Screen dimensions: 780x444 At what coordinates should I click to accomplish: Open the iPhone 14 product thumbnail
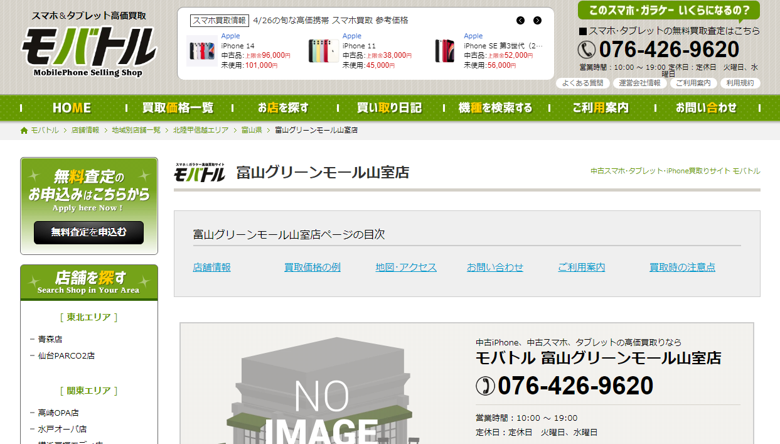(202, 51)
